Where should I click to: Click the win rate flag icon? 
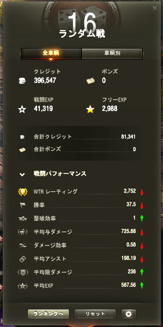(22, 205)
